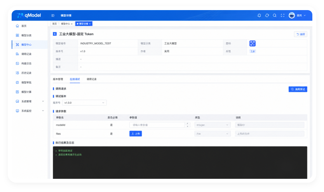Viewport: 324px width, 192px height.
Task: Open the File type dropdown
Action: [213, 134]
